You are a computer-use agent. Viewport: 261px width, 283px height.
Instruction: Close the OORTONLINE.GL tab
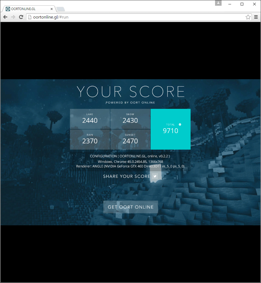[x=52, y=9]
